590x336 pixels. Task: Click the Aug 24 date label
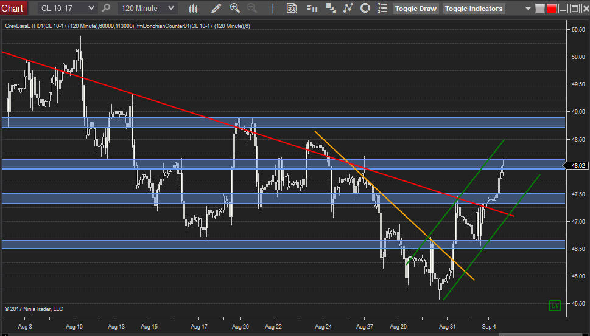point(323,327)
